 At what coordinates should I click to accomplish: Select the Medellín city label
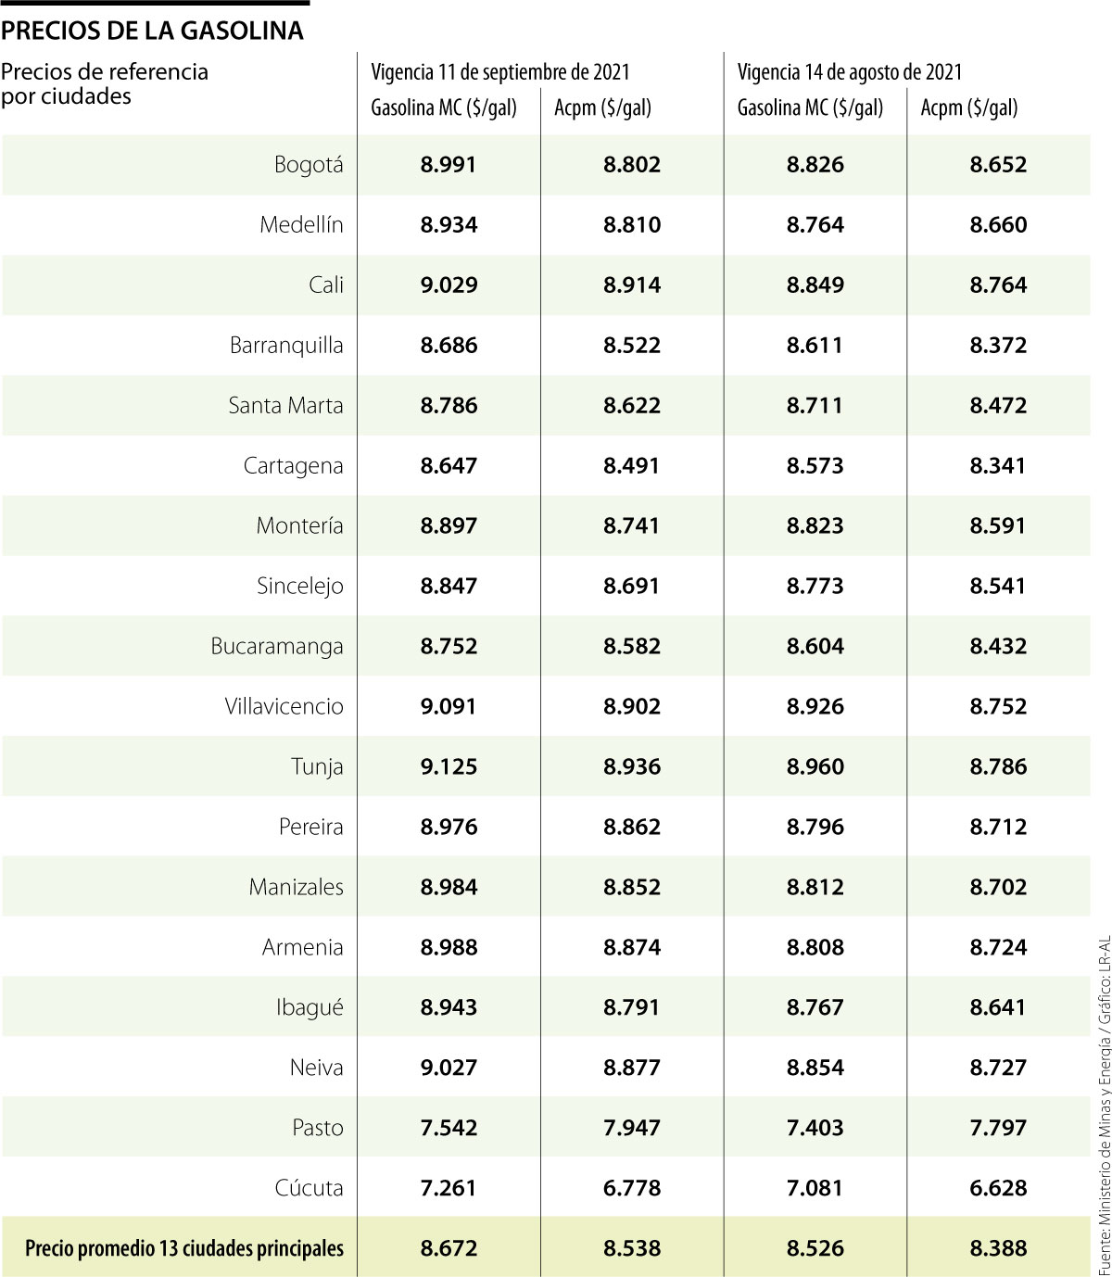click(x=301, y=225)
